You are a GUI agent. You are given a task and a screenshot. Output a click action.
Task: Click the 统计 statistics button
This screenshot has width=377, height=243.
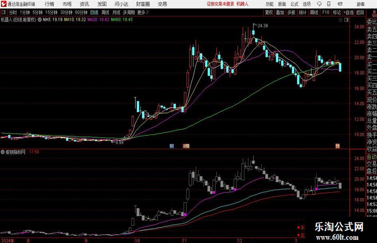click(x=302, y=12)
